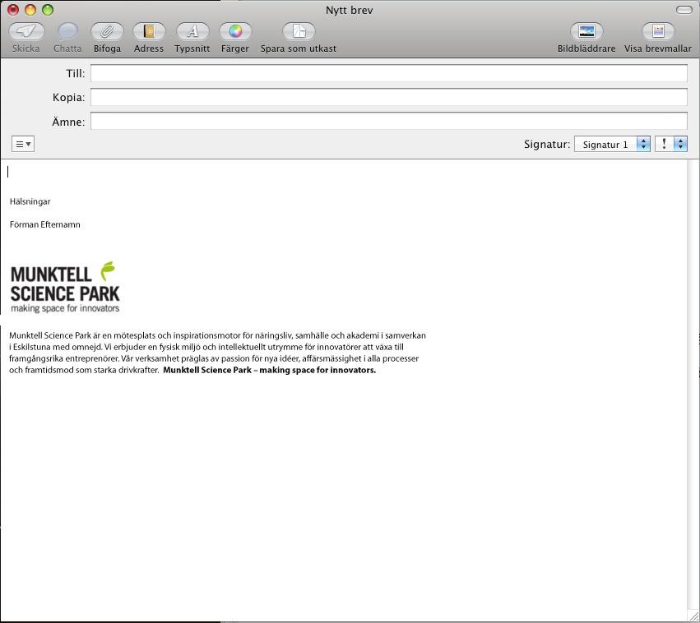Viewport: 700px width, 623px height.
Task: Minimize window with the yellow button
Action: (30, 10)
